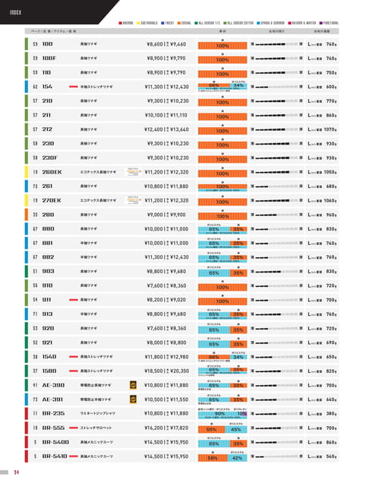The image size is (372, 487).
Task: Click the 55% cotton bar for BR-555
Action: (x=211, y=430)
